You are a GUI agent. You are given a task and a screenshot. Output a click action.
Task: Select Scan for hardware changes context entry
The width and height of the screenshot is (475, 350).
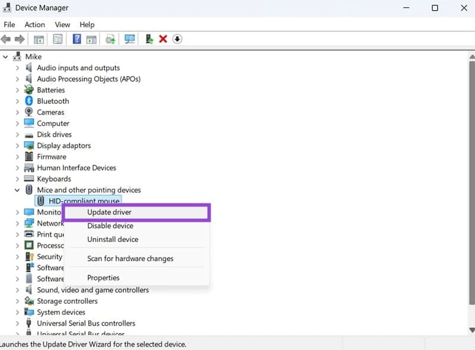[130, 258]
